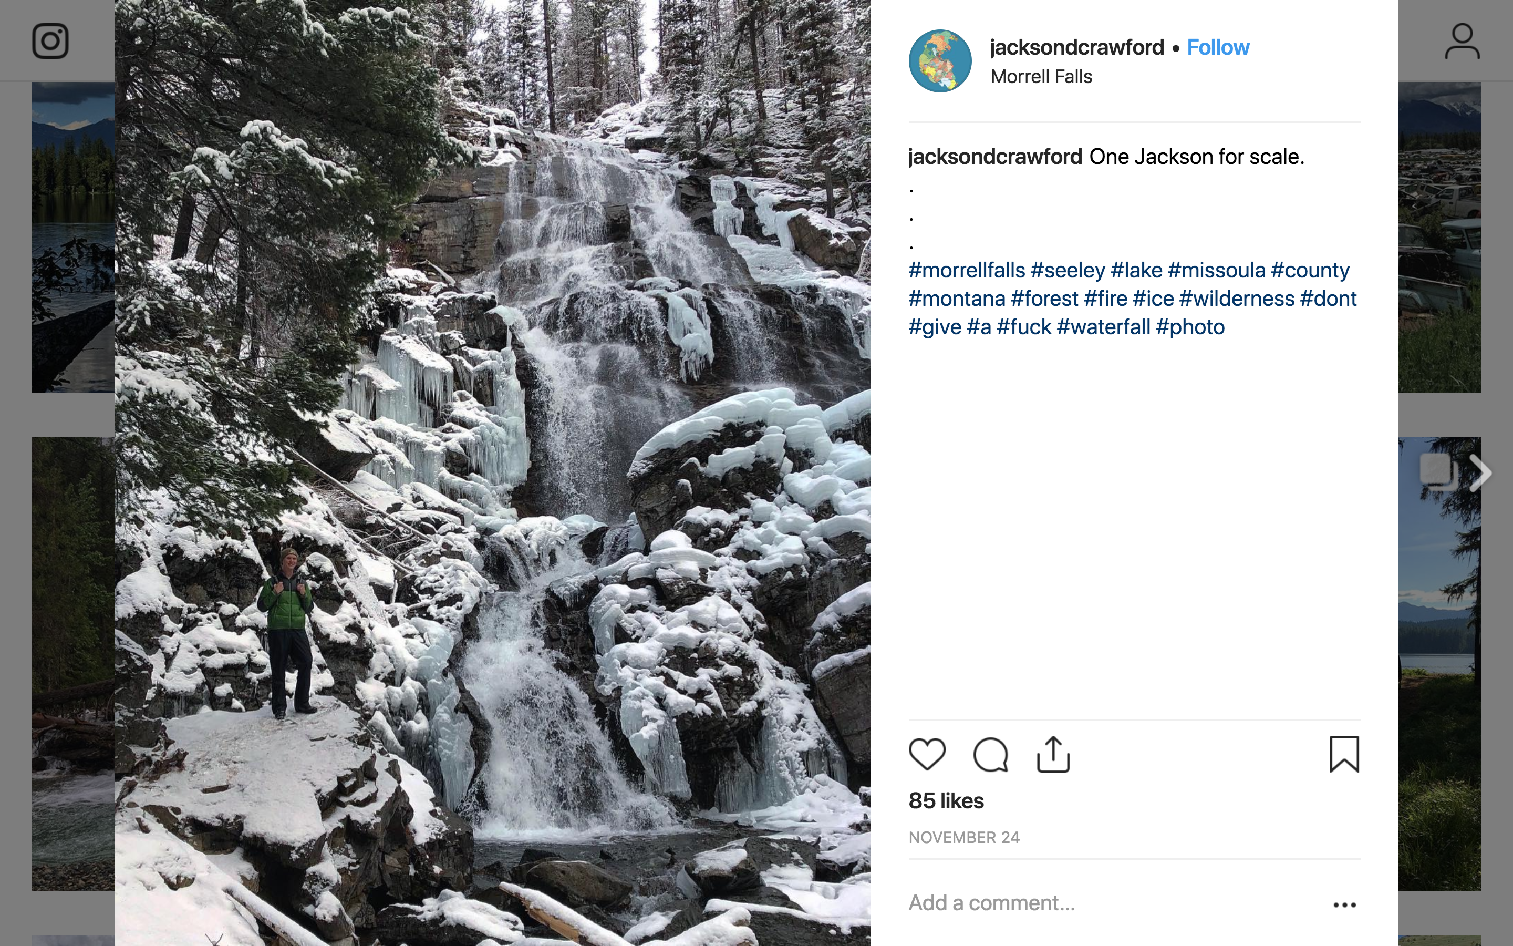View the 85 likes list
The height and width of the screenshot is (946, 1513).
pos(946,801)
